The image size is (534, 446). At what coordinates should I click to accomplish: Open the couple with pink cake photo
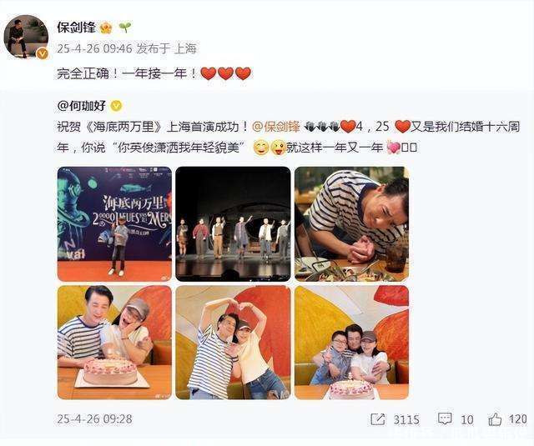click(x=114, y=343)
